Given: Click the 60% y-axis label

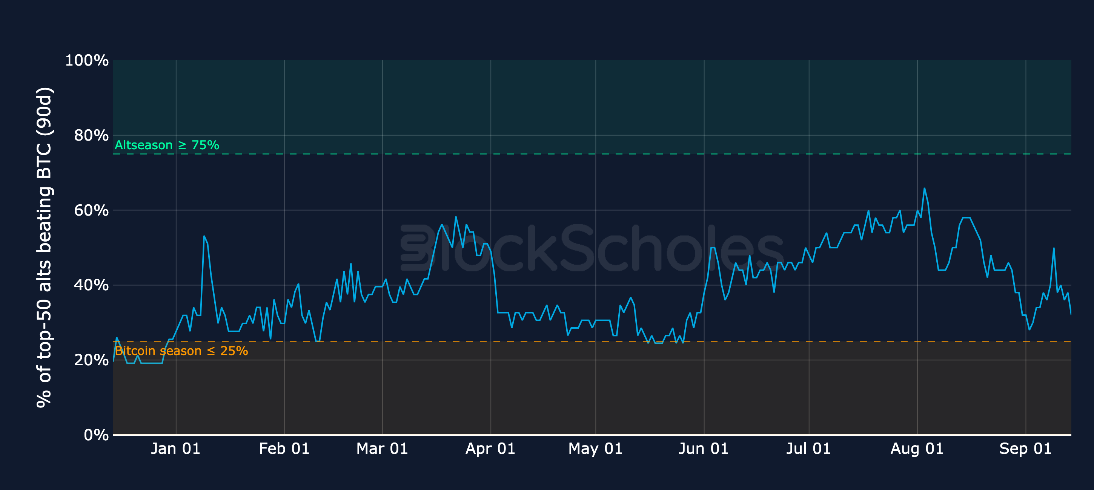Looking at the screenshot, I should (x=91, y=210).
